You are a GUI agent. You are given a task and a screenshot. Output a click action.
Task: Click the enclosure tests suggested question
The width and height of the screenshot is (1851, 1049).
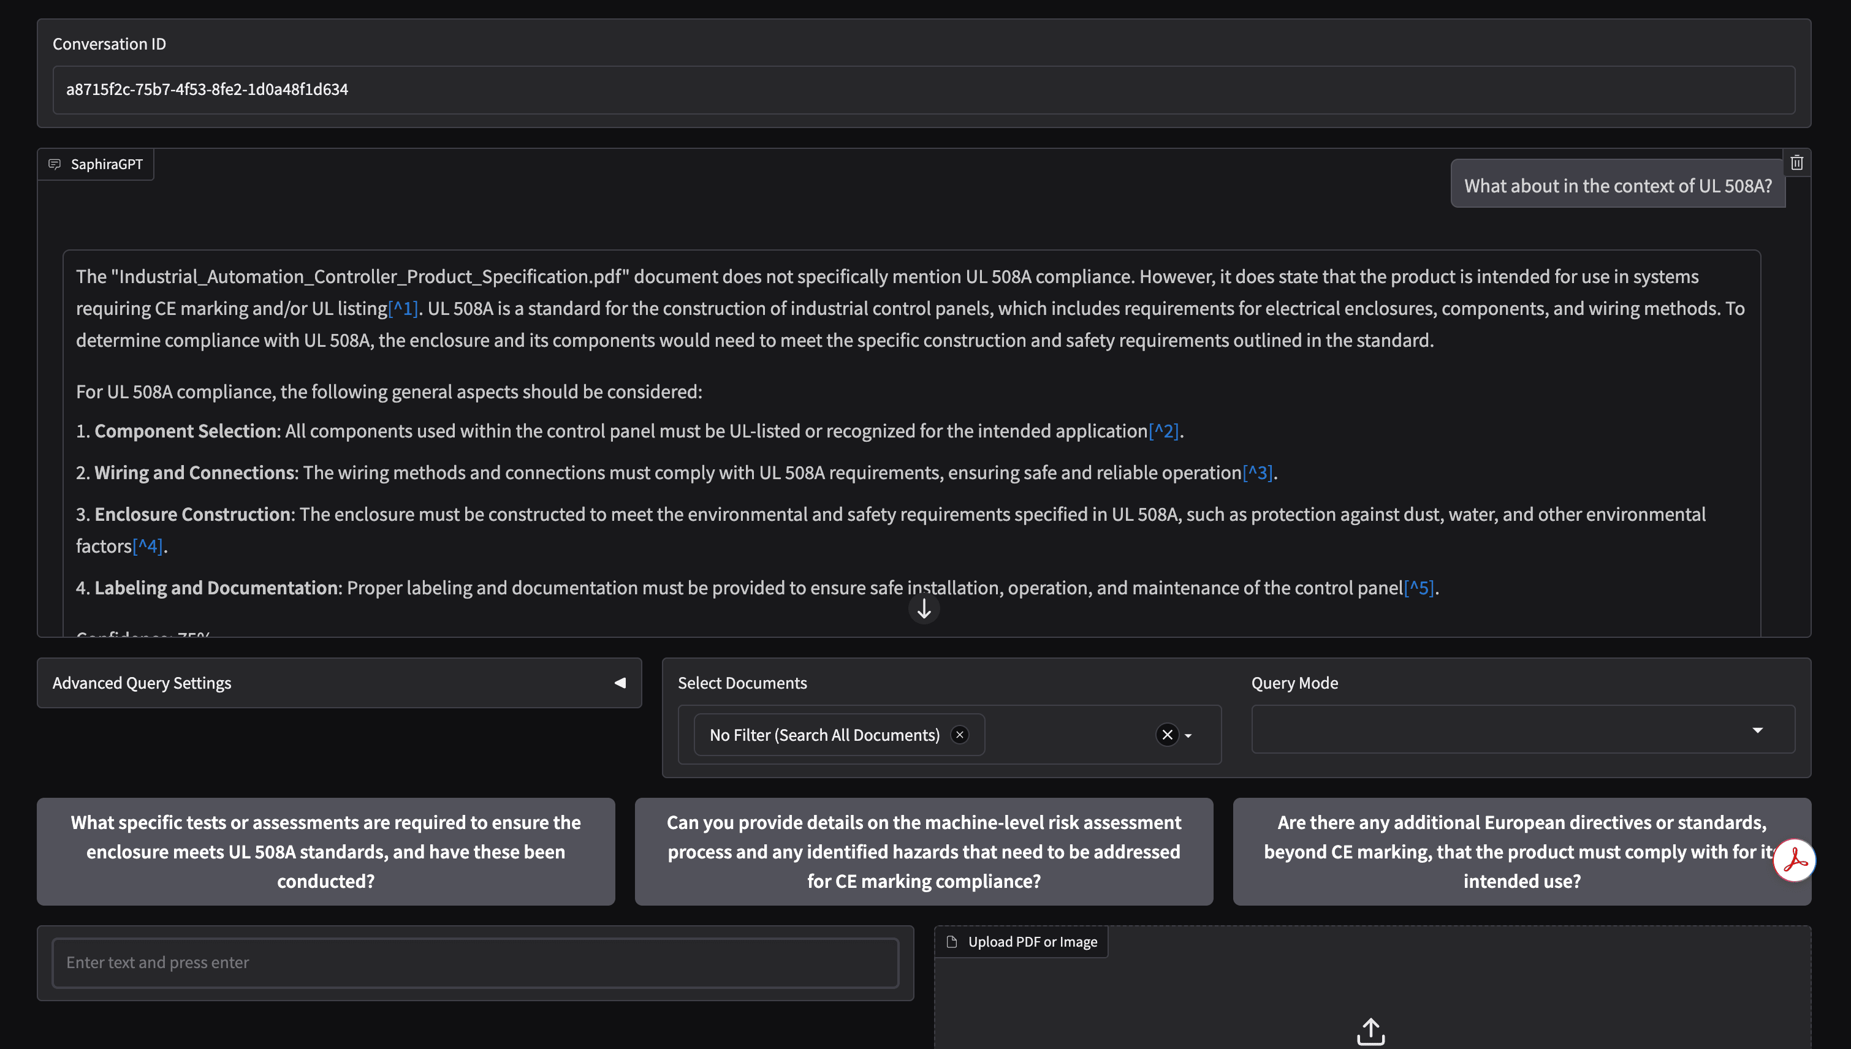(x=325, y=852)
